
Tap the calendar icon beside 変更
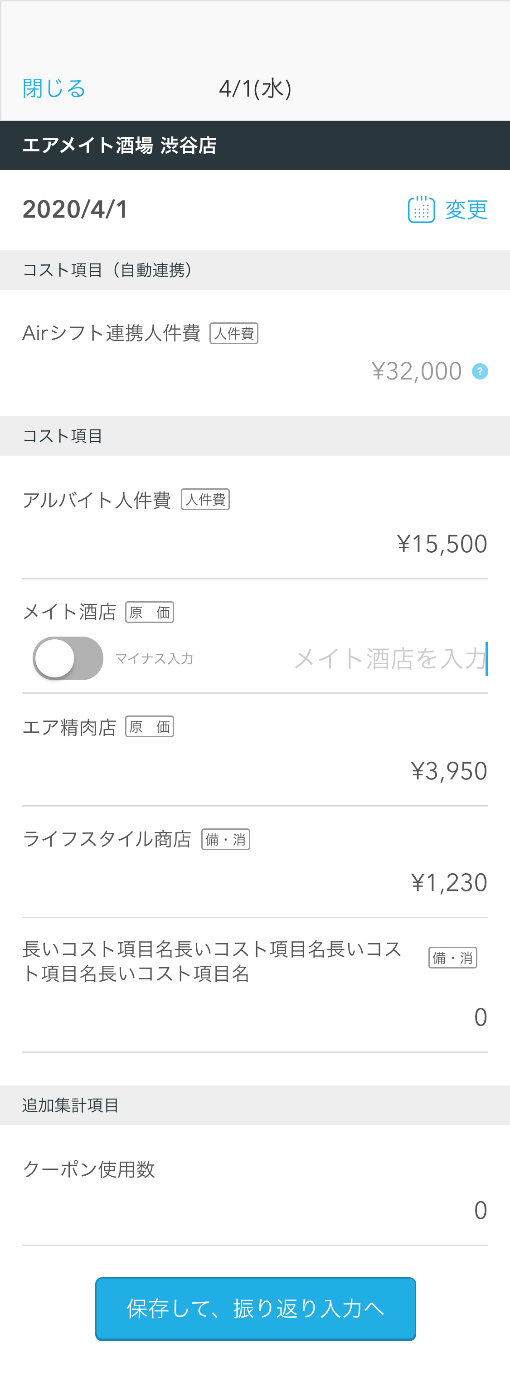tap(421, 210)
